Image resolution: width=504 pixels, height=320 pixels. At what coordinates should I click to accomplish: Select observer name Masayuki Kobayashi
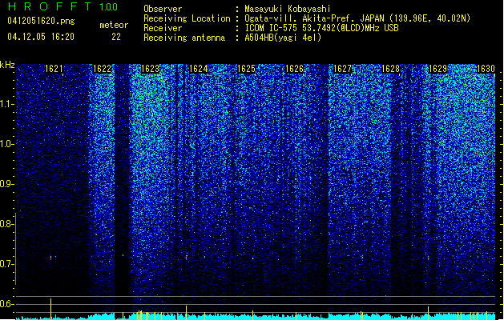point(288,9)
